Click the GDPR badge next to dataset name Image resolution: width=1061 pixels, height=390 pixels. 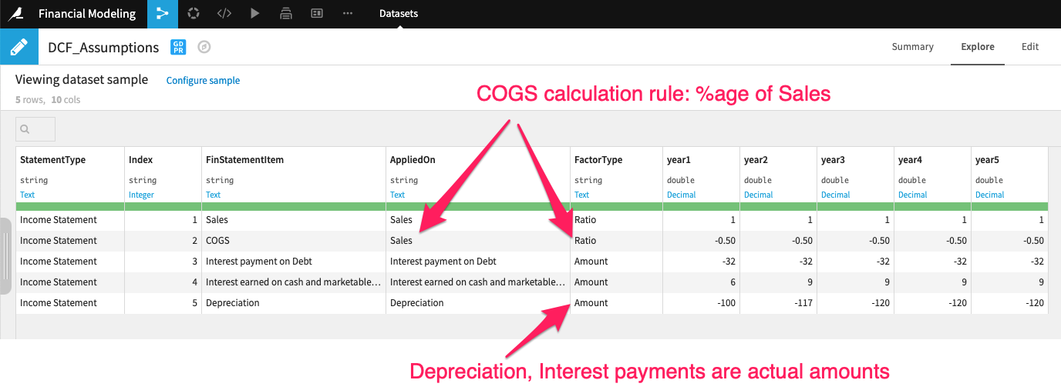[x=178, y=48]
